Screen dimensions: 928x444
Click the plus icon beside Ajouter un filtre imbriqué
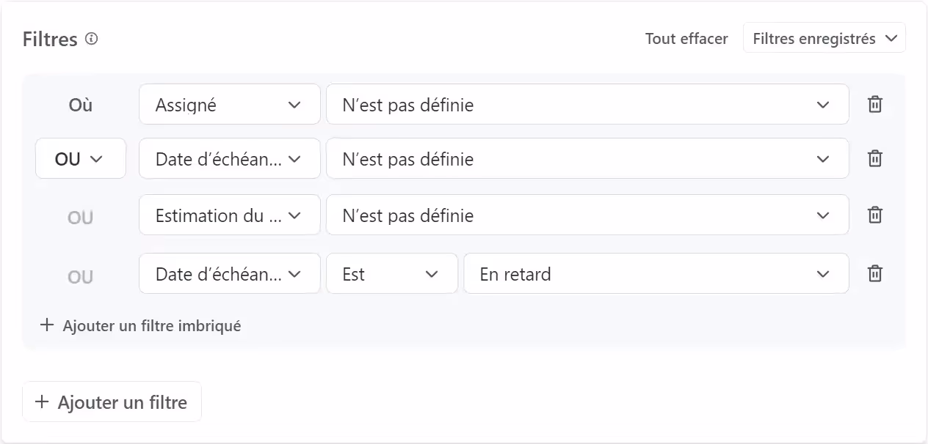(x=47, y=325)
